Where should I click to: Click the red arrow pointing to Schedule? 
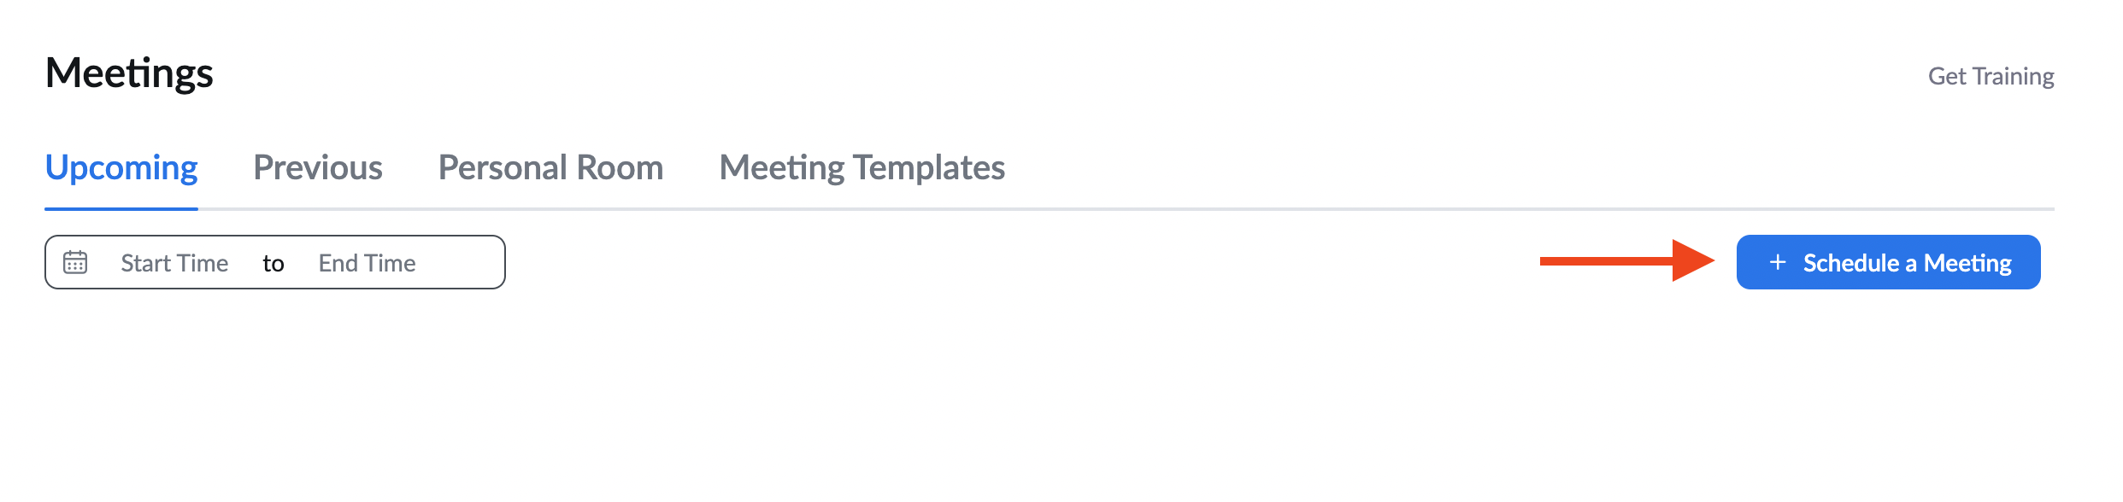click(1627, 261)
